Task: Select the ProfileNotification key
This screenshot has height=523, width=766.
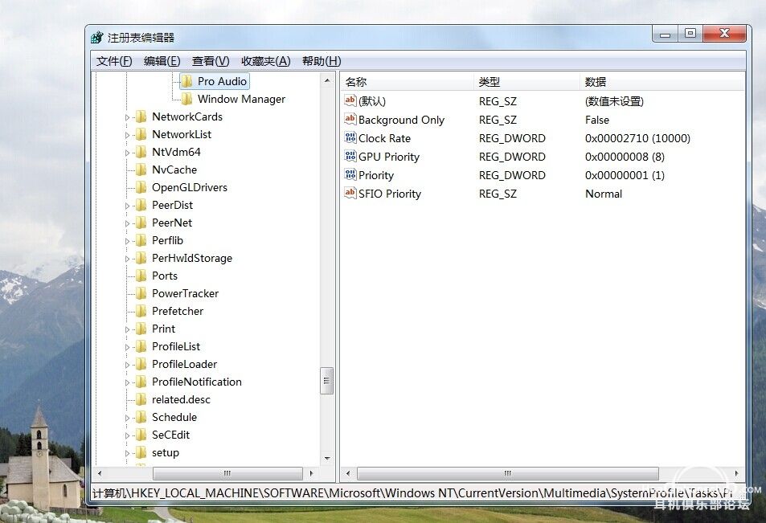Action: (196, 382)
